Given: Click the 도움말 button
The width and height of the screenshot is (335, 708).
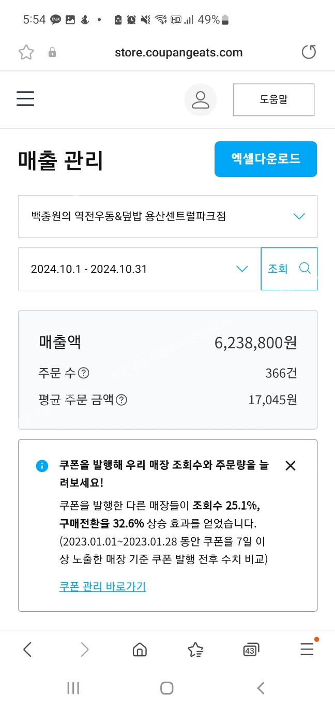Looking at the screenshot, I should tap(273, 100).
